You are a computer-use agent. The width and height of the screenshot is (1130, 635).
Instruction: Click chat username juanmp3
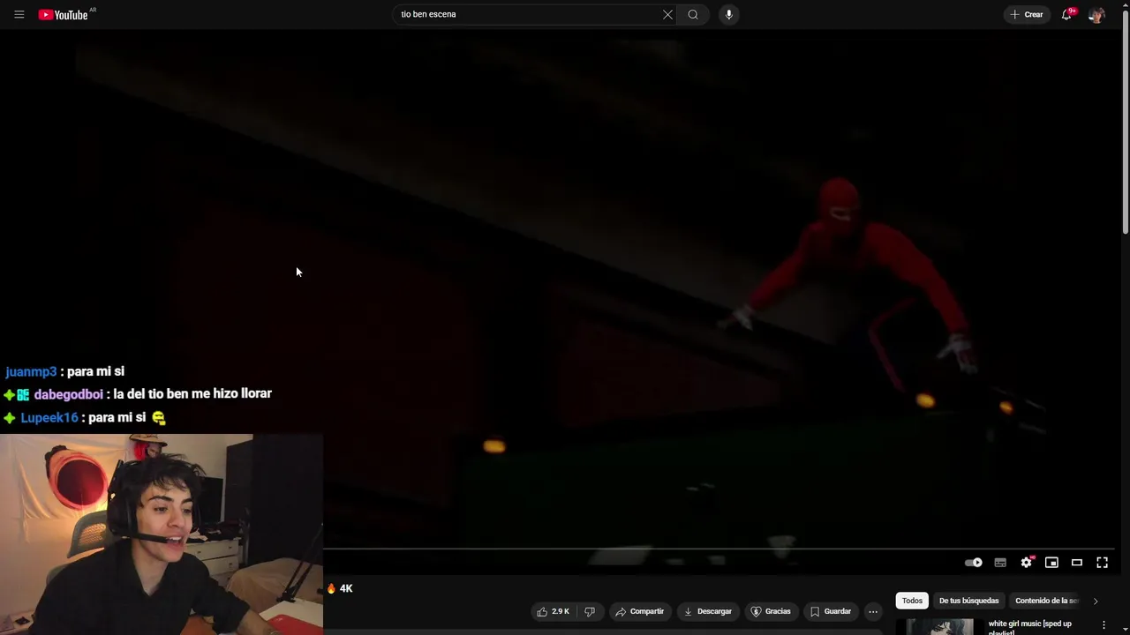[x=31, y=371]
